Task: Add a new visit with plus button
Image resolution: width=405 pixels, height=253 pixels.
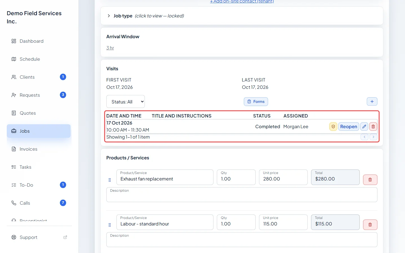Action: point(372,101)
